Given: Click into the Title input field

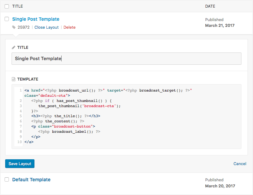Looking at the screenshot, I should coord(127,59).
